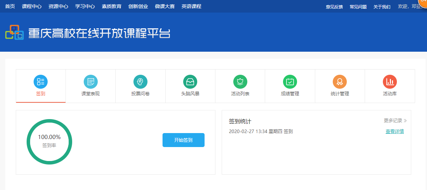Click the 查看详情 link

pyautogui.click(x=395, y=132)
